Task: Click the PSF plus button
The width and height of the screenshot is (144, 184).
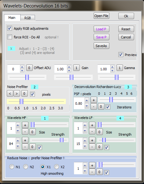Action: coord(94,100)
